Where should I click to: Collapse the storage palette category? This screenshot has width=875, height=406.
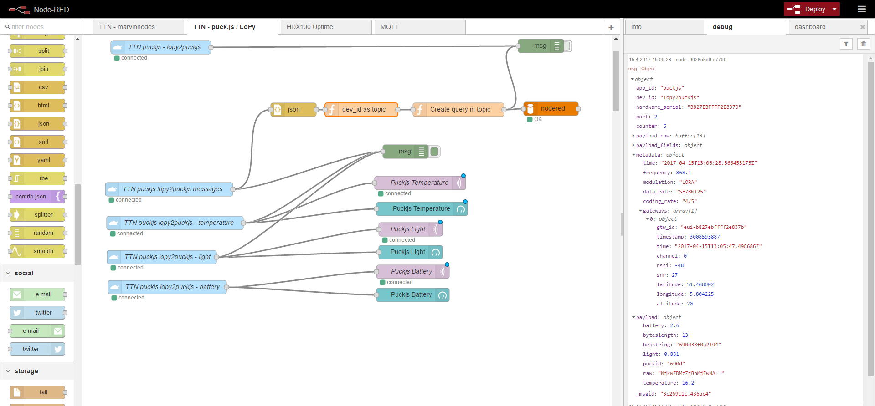(x=37, y=371)
